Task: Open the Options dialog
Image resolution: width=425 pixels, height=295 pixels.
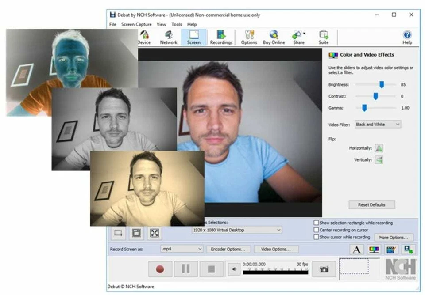Action: 249,37
